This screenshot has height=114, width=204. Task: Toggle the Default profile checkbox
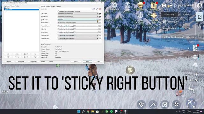tap(5, 8)
